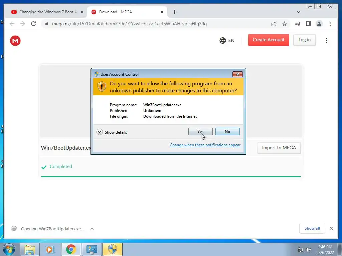Click Log in button
The width and height of the screenshot is (342, 256).
click(305, 40)
